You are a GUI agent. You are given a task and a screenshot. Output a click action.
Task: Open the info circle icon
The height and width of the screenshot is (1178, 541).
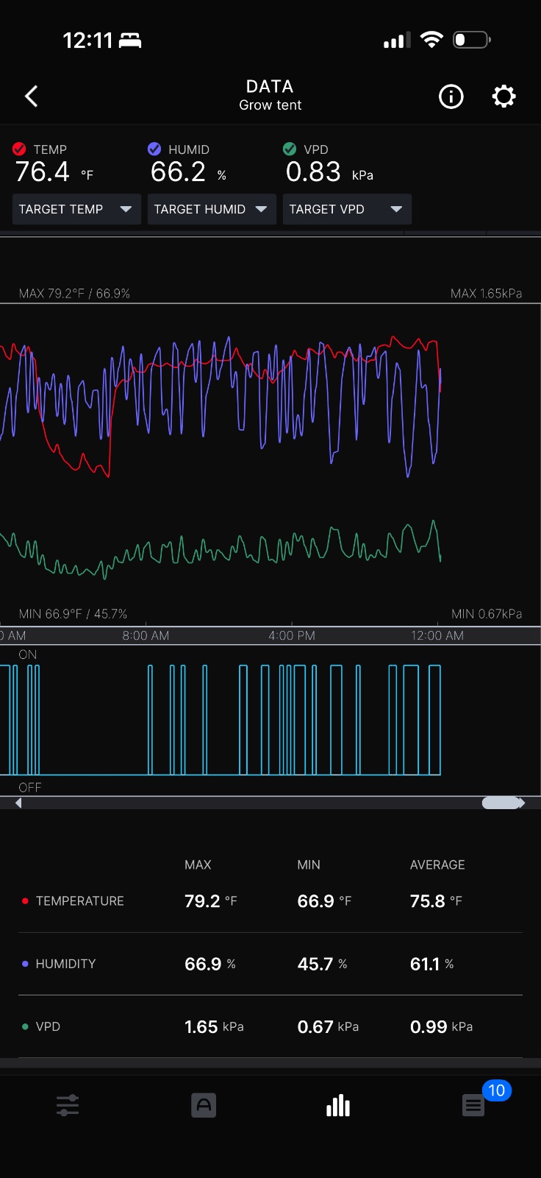tap(451, 96)
